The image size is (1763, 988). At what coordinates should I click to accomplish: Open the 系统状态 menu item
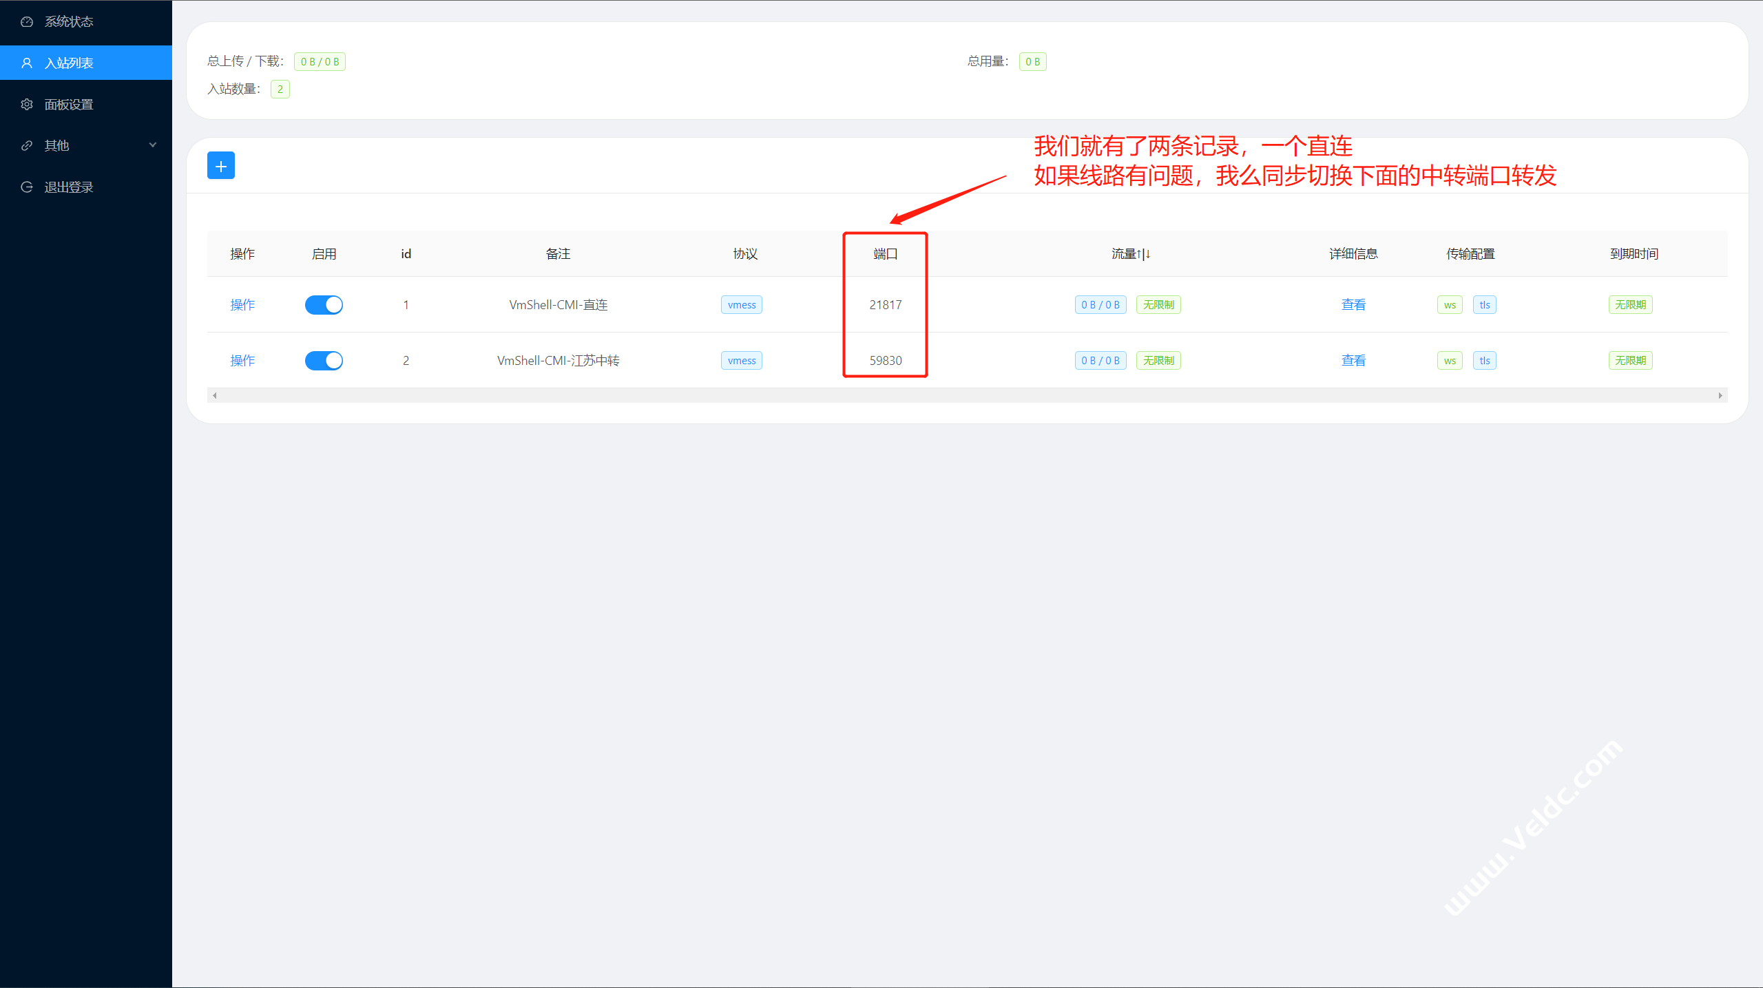tap(69, 22)
